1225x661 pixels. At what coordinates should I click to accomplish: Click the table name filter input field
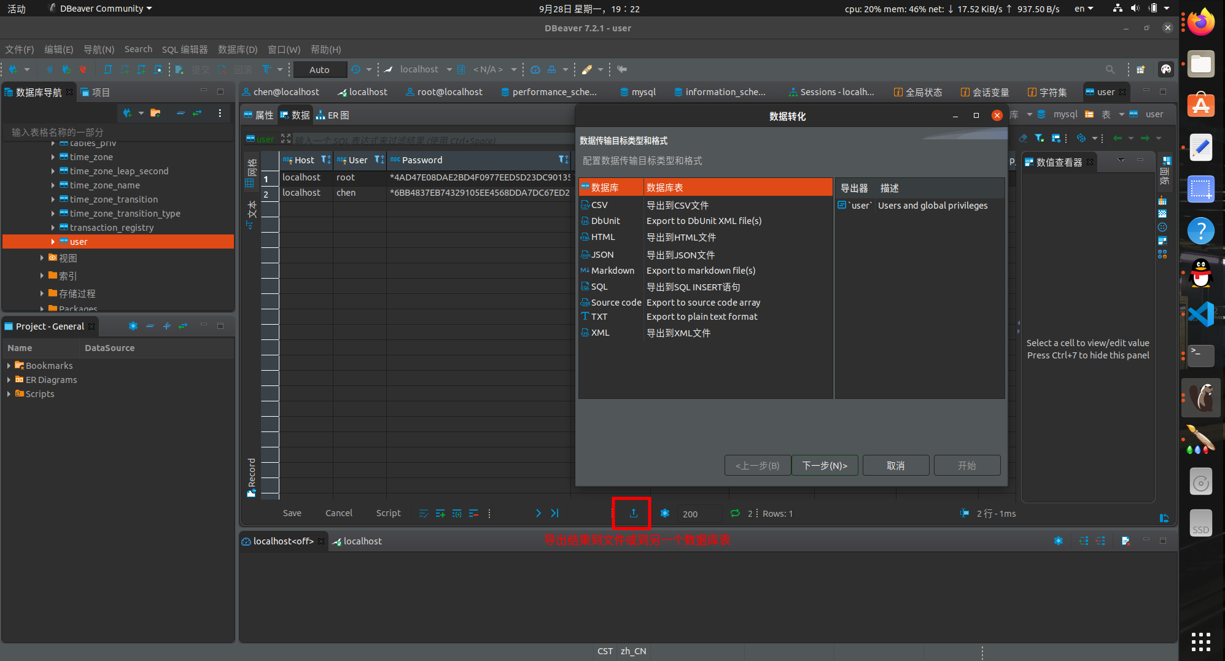(118, 132)
